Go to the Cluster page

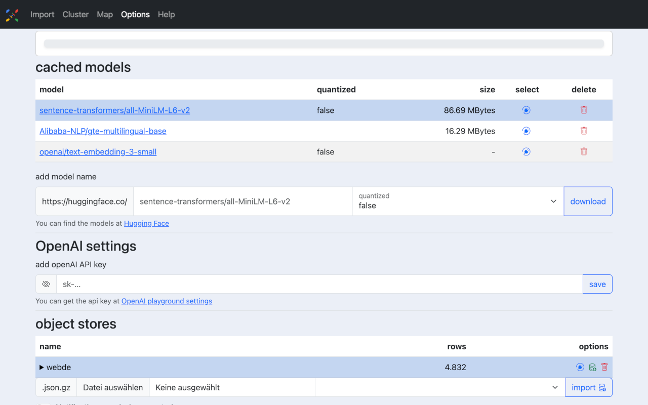75,14
